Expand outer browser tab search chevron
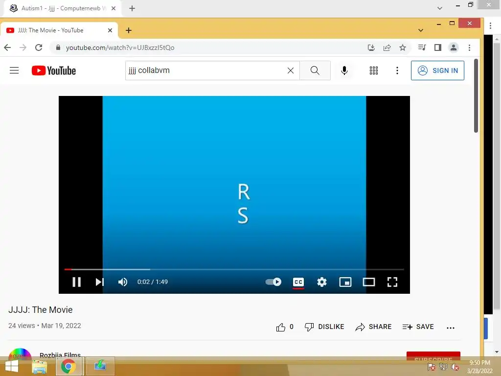This screenshot has width=501, height=376. tap(440, 8)
